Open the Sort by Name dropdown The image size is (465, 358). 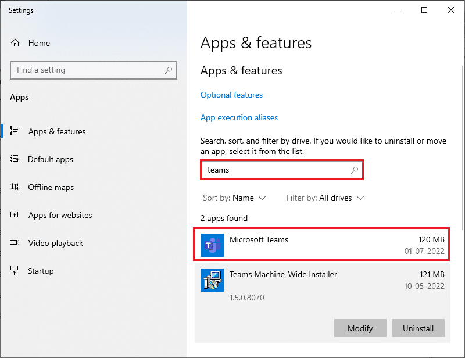(x=234, y=198)
